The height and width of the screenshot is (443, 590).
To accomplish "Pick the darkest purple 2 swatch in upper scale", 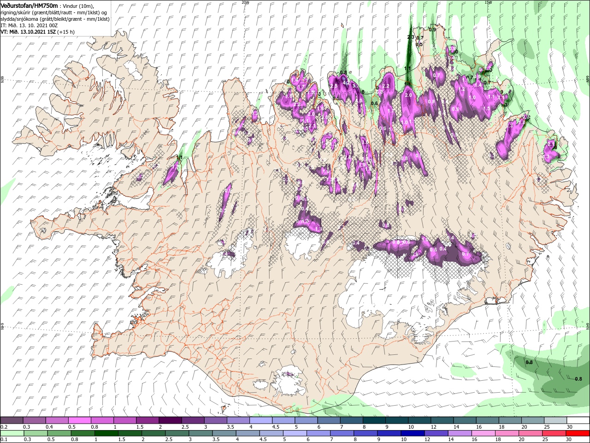I will click(x=170, y=420).
